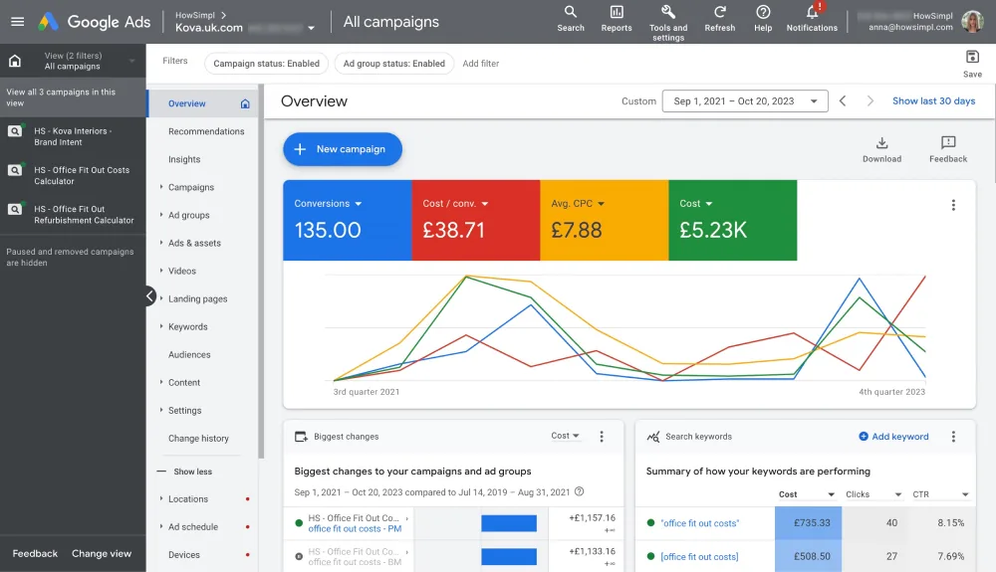Open Cost dropdown in Biggest changes
This screenshot has height=572, width=996.
click(565, 436)
